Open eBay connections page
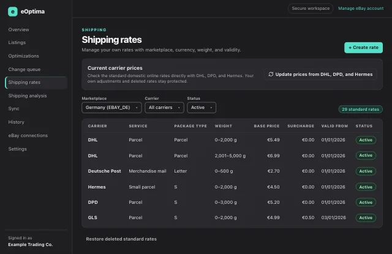Screen dimensions: 392x254 click(x=28, y=136)
